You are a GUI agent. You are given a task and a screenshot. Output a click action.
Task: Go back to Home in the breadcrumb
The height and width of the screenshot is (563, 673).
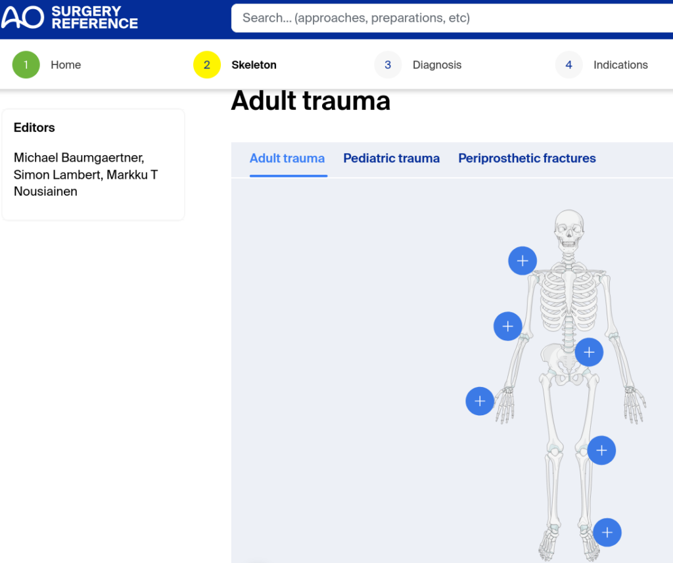click(x=66, y=64)
